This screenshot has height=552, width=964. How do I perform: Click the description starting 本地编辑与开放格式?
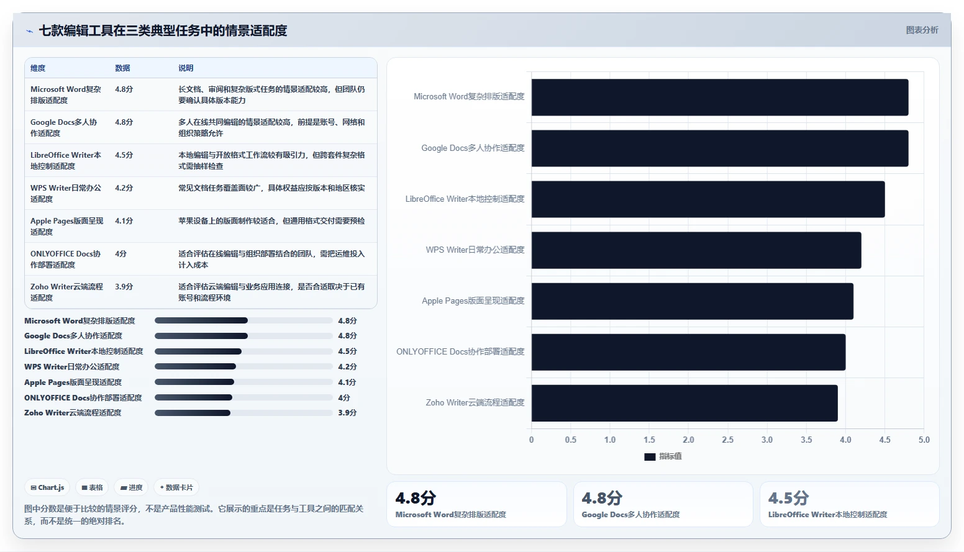pos(271,160)
